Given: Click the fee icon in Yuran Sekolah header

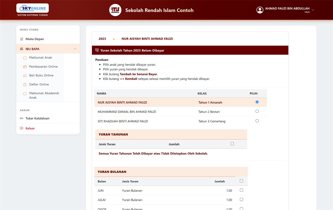Looking at the screenshot, I should point(97,50).
